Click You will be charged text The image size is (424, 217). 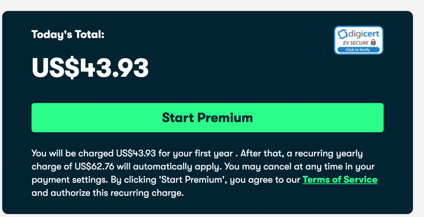coord(72,153)
